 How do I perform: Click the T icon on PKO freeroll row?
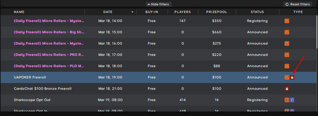tap(287, 55)
